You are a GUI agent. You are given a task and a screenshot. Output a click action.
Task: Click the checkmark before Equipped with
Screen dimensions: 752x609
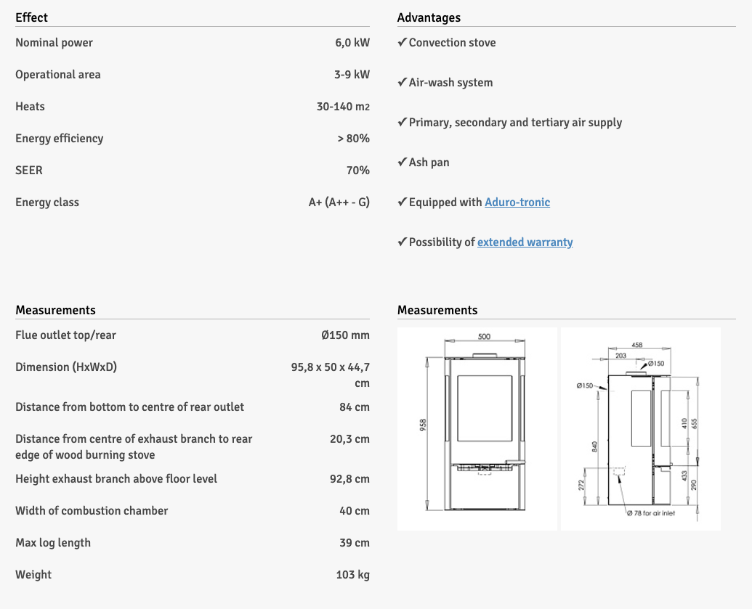pyautogui.click(x=402, y=203)
